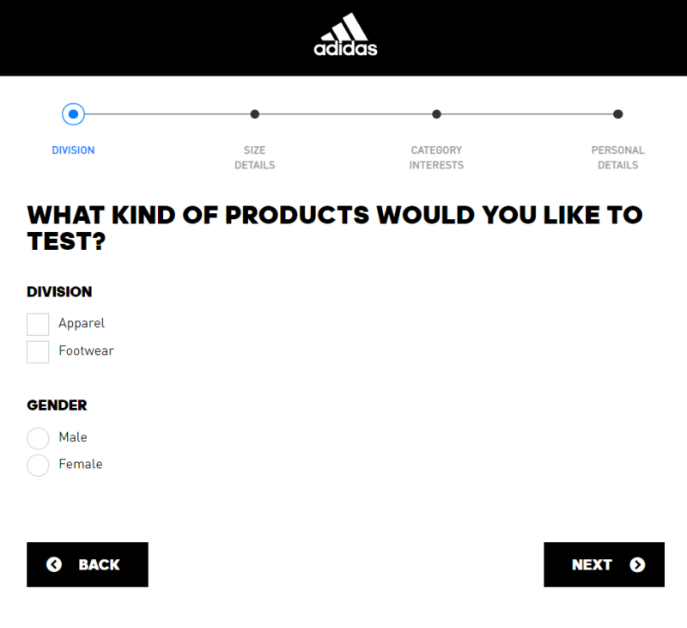Screen dimensions: 687x628
Task: Click the SIZE DETAILS step label
Action: pyautogui.click(x=254, y=157)
